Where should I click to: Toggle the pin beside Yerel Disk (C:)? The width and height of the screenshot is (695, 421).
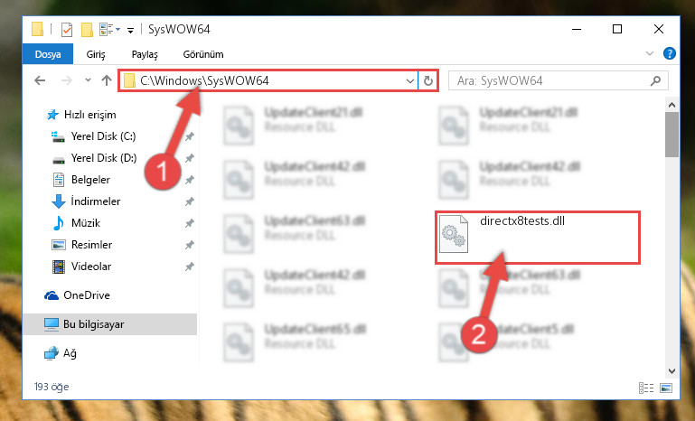189,136
